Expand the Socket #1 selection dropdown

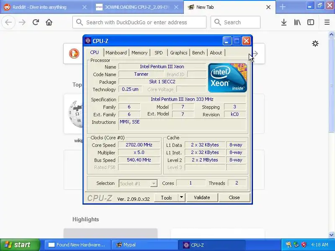(154, 183)
